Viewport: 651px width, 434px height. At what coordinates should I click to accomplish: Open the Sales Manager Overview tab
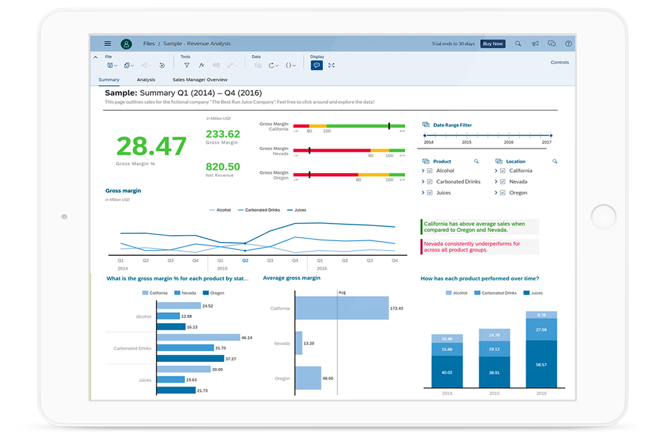tap(200, 80)
